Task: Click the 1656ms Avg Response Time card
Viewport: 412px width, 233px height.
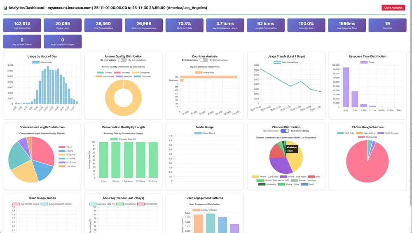Action: pyautogui.click(x=347, y=25)
